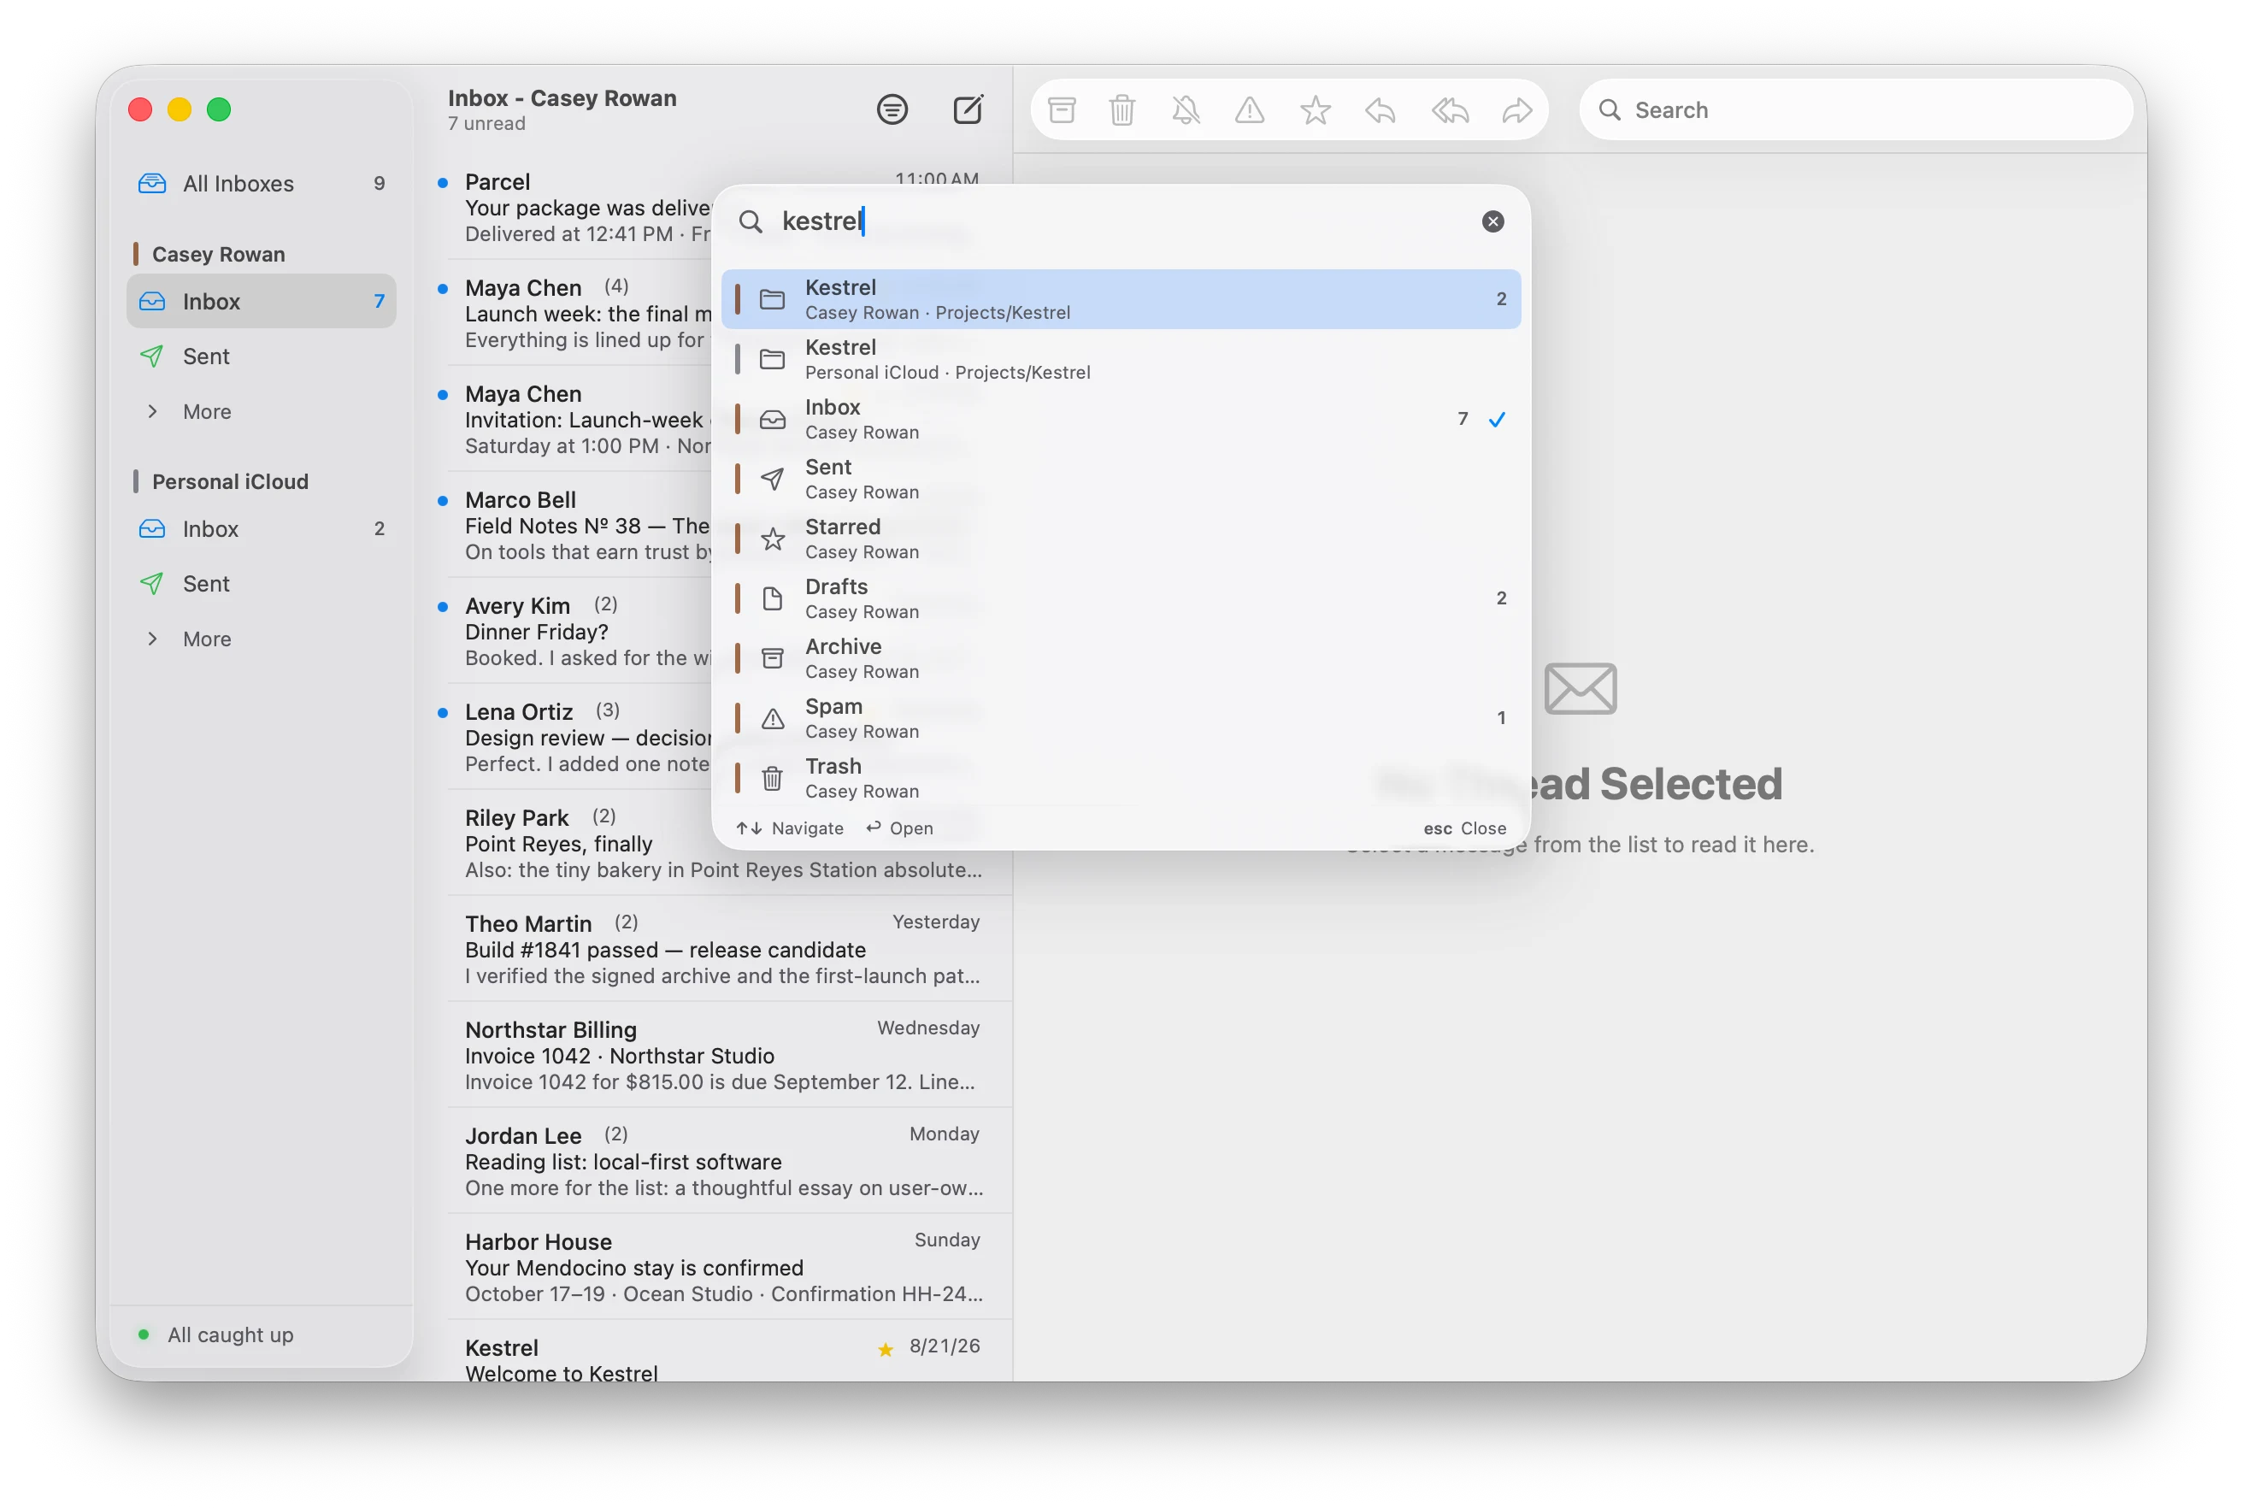Focus the main Search field

click(x=1856, y=109)
